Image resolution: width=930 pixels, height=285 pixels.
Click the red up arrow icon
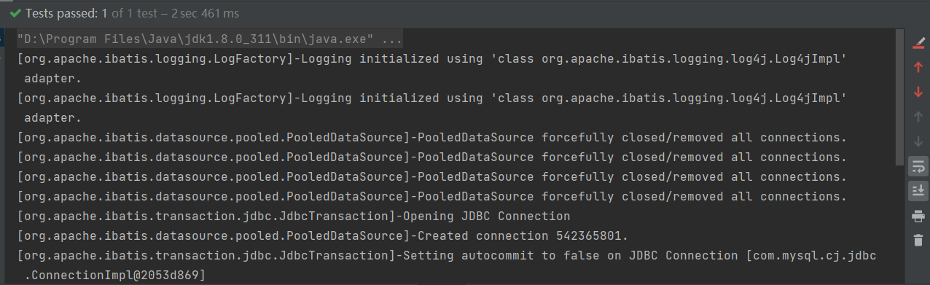point(918,67)
